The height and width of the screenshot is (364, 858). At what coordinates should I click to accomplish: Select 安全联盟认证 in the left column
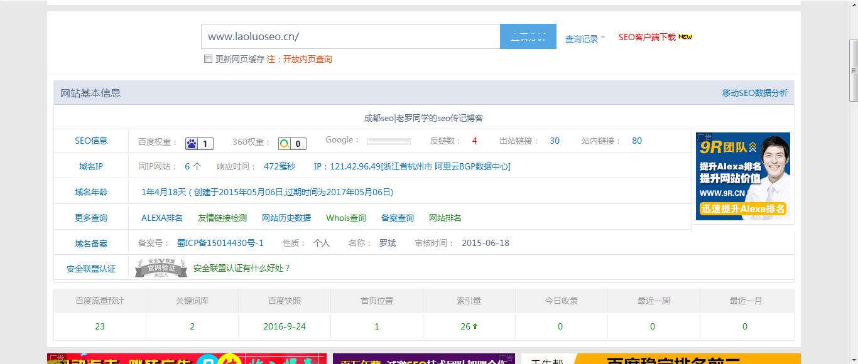tap(90, 268)
